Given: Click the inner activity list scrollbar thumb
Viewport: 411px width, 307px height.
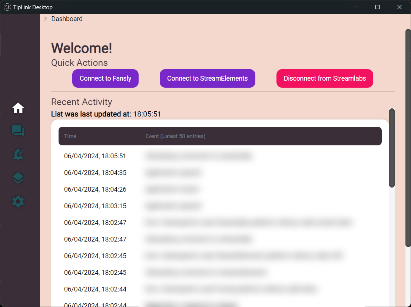Looking at the screenshot, I should click(392, 148).
